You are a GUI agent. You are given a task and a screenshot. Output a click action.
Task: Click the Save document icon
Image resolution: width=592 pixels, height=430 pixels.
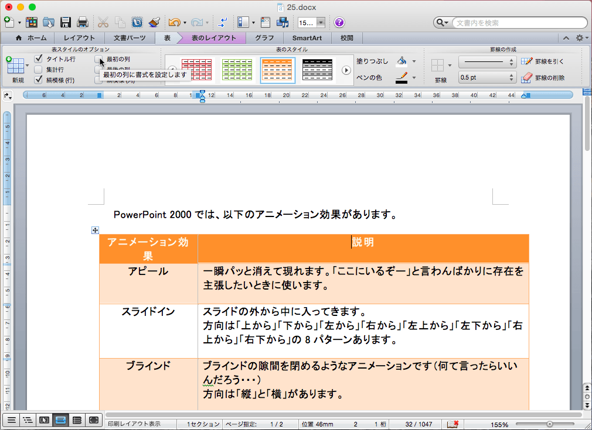(66, 23)
